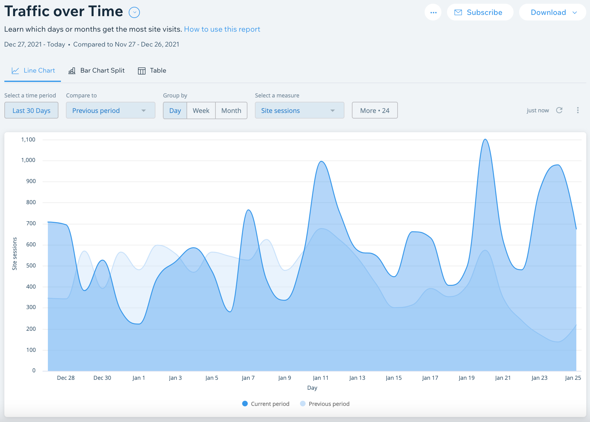
Task: Group by Day
Action: [175, 110]
